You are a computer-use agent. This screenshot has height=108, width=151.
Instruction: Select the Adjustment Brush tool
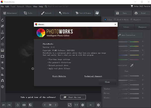tap(3, 38)
